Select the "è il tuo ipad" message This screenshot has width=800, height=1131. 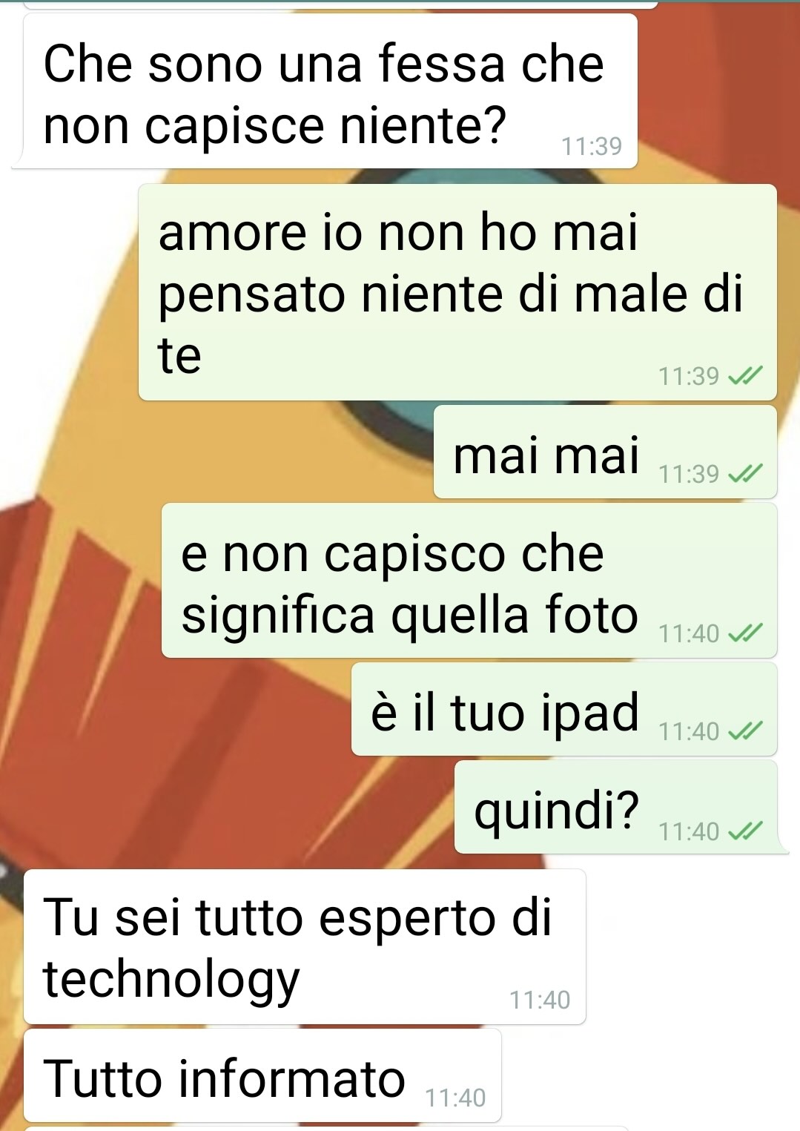(x=564, y=709)
